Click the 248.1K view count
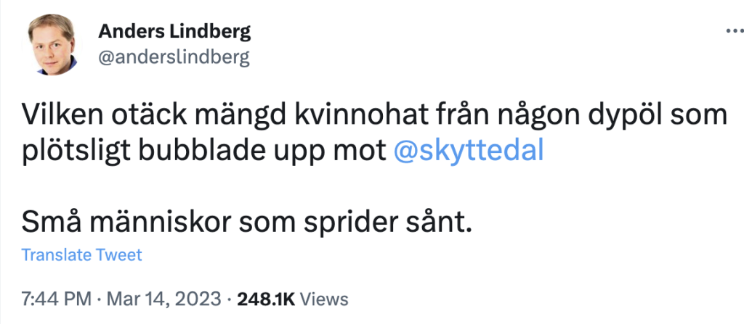 (266, 299)
